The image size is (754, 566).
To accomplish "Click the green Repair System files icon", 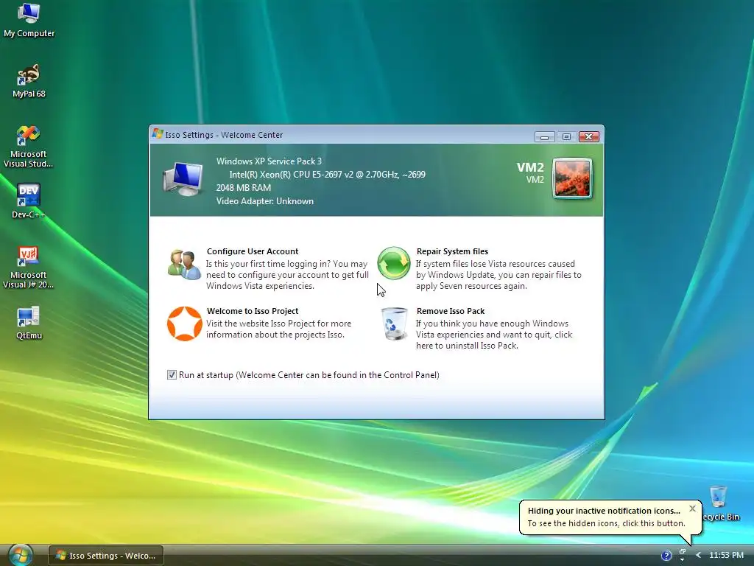I will pos(394,263).
